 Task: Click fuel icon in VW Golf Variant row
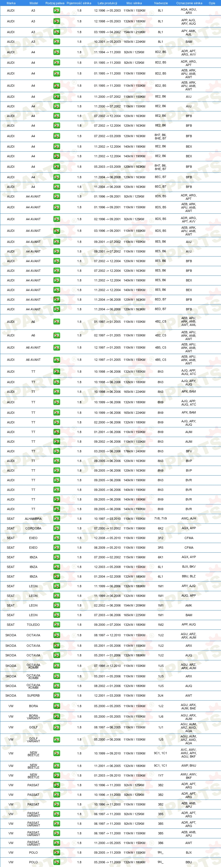click(x=57, y=739)
